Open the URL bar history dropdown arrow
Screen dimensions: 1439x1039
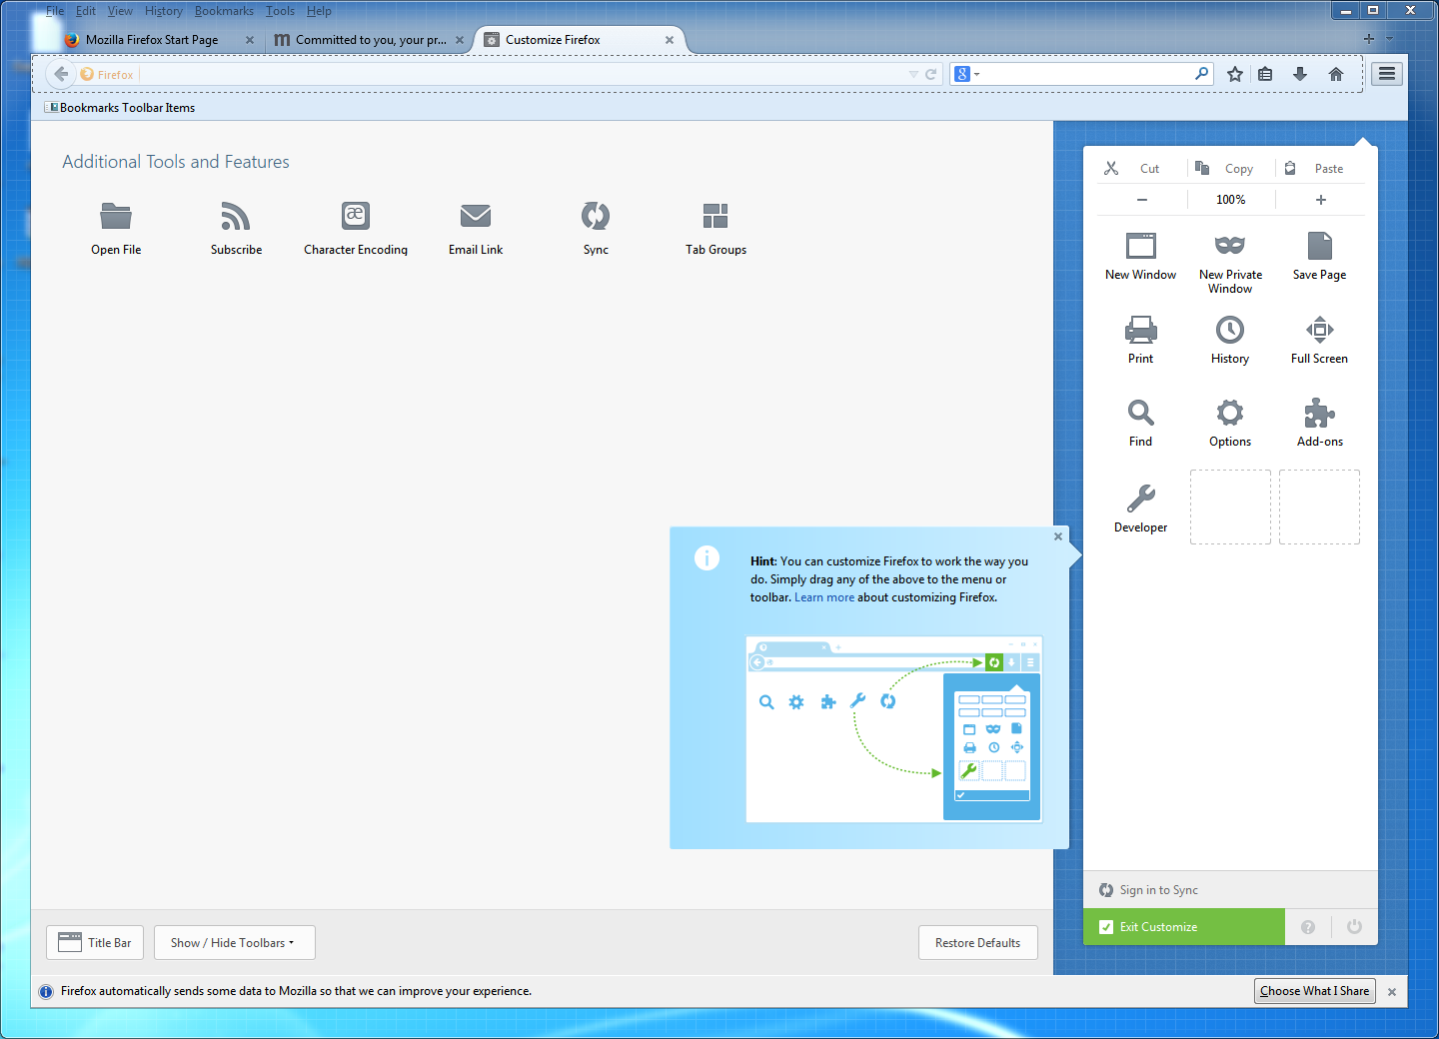[x=913, y=74]
